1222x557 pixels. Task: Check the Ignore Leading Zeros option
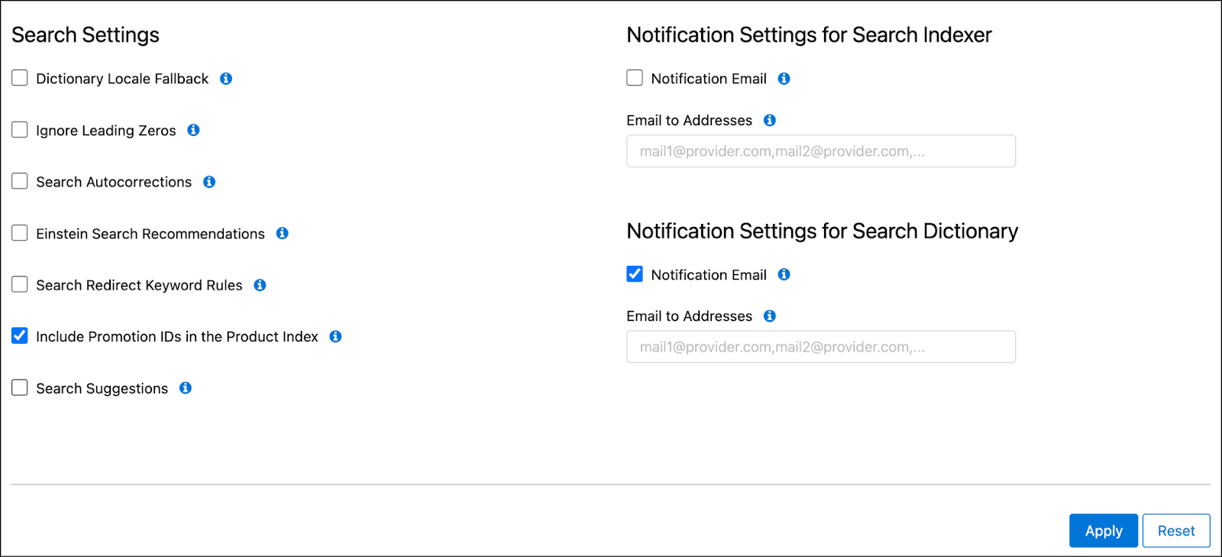19,129
